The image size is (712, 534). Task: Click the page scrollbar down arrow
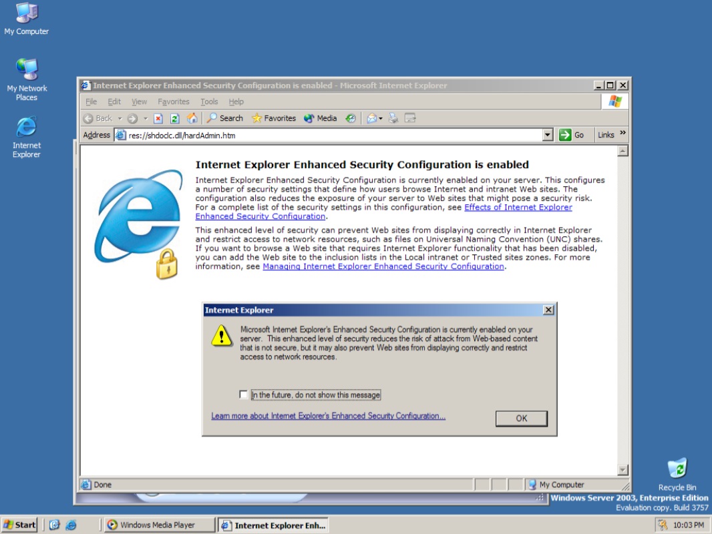pos(623,469)
